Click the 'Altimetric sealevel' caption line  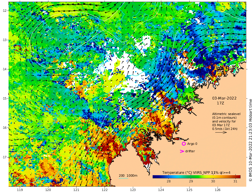pyautogui.click(x=226, y=114)
